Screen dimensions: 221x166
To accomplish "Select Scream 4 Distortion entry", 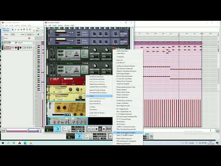I will (128, 103).
